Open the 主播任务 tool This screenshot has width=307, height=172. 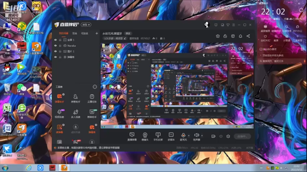tap(92, 98)
